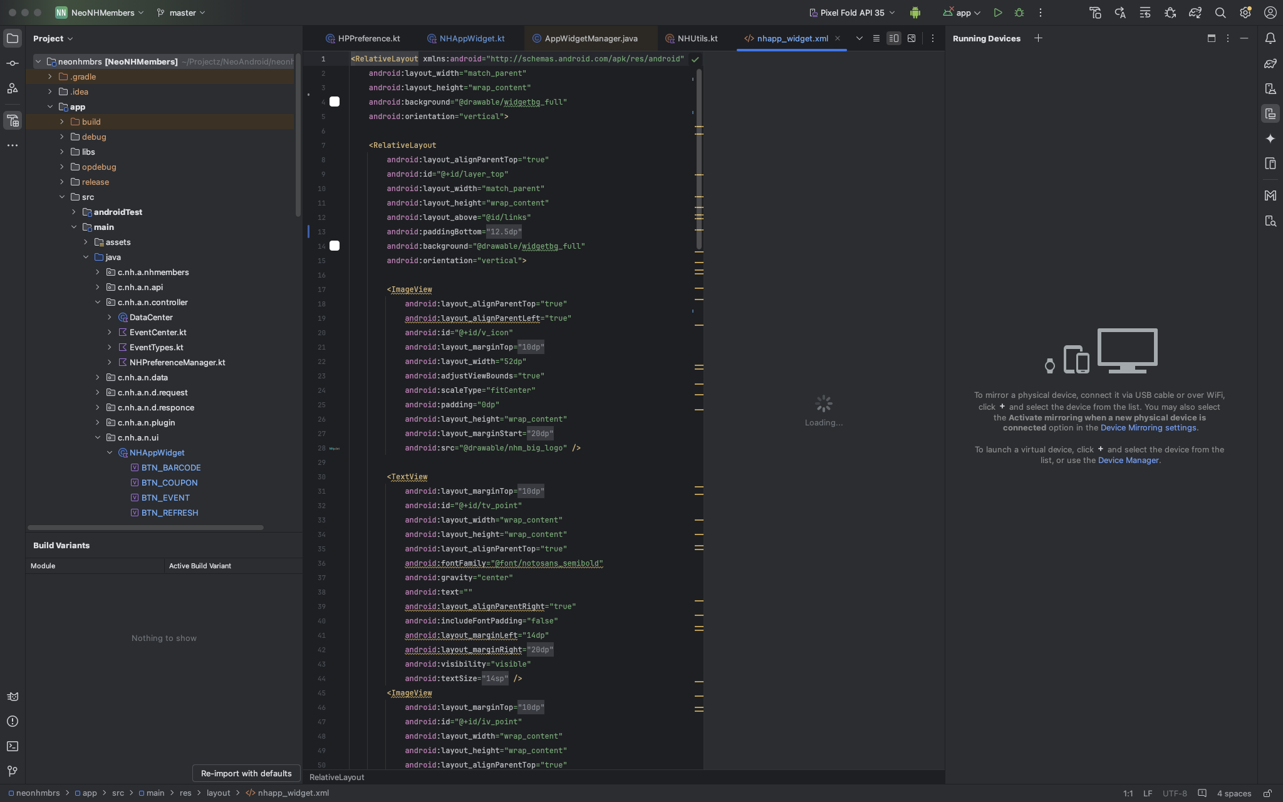Open the master branch dropdown
This screenshot has height=802, width=1283.
(x=182, y=13)
